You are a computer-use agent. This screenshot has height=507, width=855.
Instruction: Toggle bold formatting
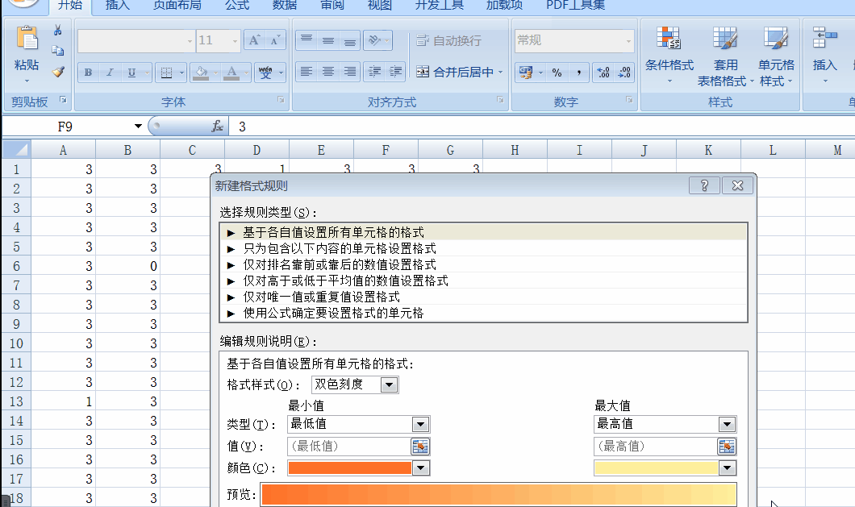pyautogui.click(x=88, y=72)
